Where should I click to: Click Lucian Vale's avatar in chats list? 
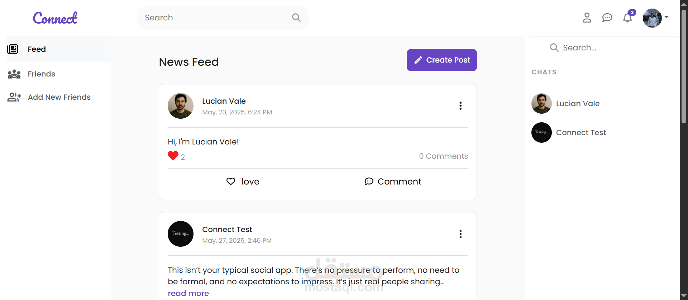[541, 104]
